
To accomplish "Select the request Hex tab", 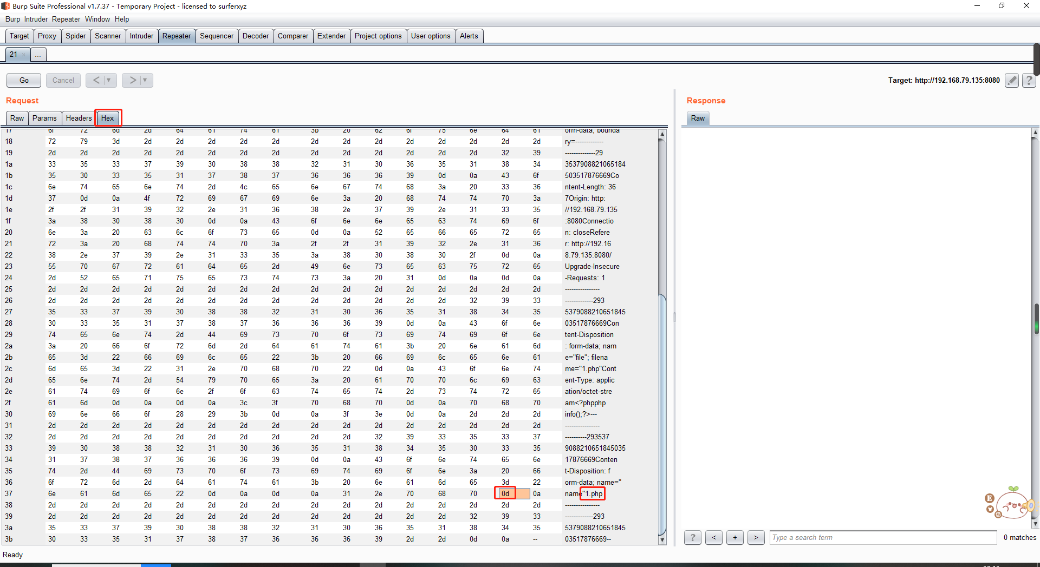I will [x=108, y=118].
